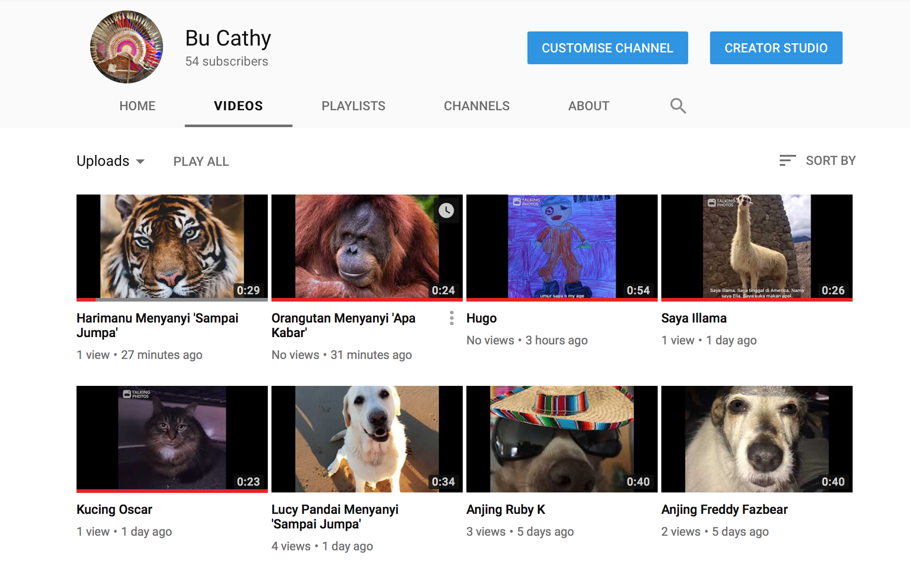
Task: Click the Bu Cathy channel avatar
Action: pos(127,47)
